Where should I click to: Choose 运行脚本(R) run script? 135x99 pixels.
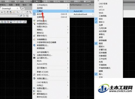51,58
